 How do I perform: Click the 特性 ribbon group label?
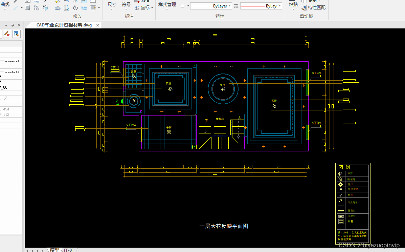click(x=220, y=16)
